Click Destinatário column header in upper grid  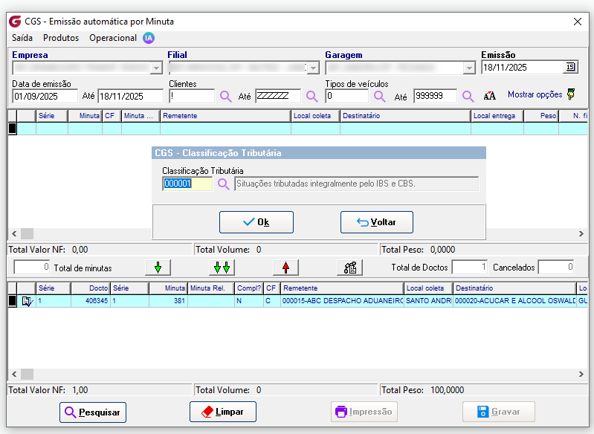click(405, 116)
